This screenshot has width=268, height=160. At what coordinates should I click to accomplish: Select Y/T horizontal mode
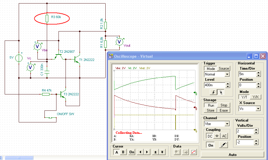click(244, 97)
